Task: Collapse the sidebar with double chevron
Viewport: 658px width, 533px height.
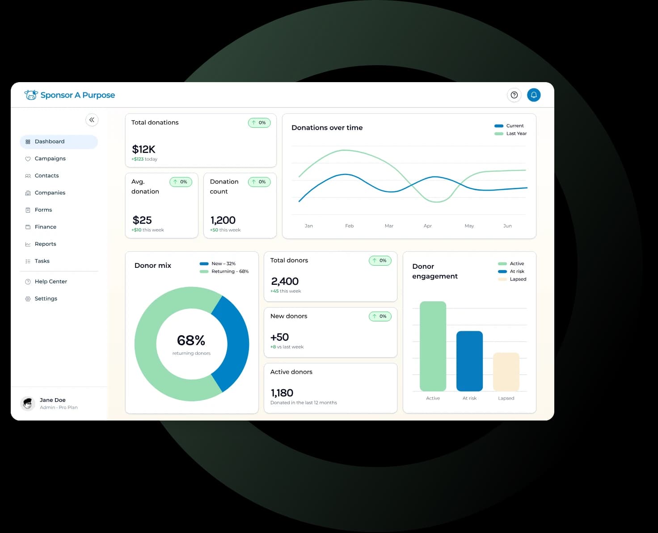Action: pos(92,120)
